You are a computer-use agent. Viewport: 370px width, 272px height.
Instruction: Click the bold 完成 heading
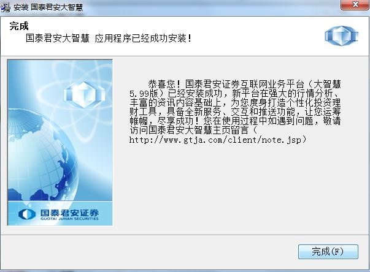tap(19, 26)
